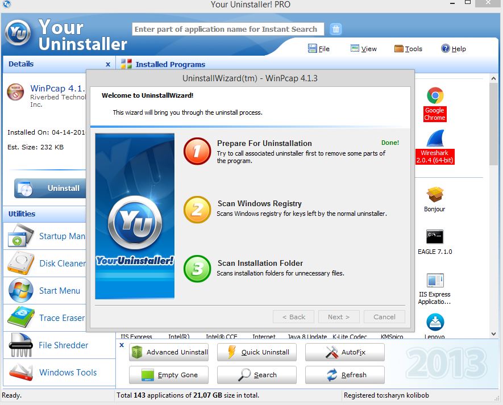Screen dimensions: 503x405
Task: Select Bonjour program icon
Action: 435,199
